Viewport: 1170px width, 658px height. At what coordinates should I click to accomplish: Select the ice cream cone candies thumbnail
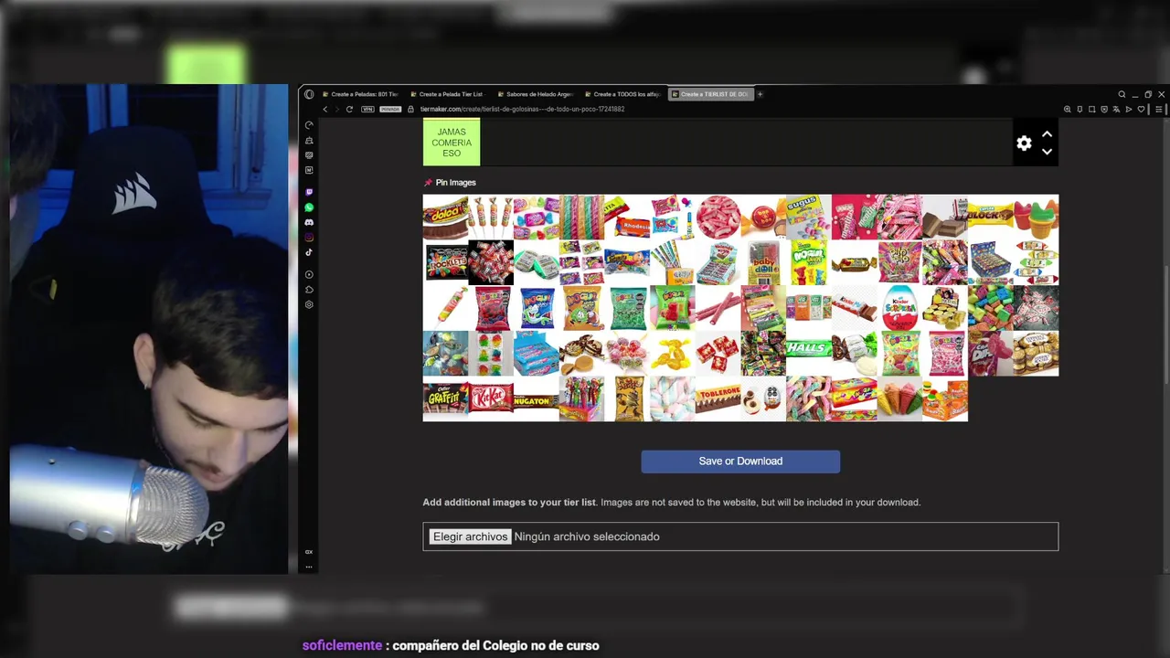pos(899,399)
